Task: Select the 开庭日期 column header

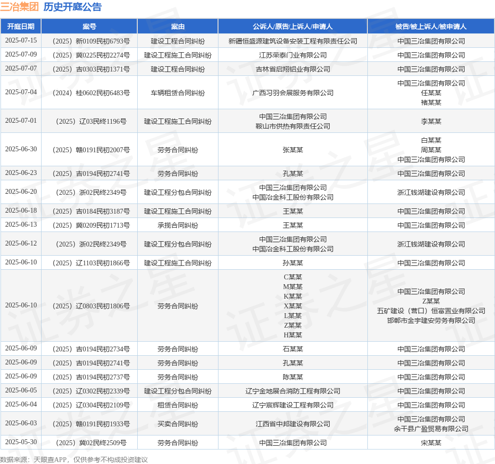Action: (21, 27)
